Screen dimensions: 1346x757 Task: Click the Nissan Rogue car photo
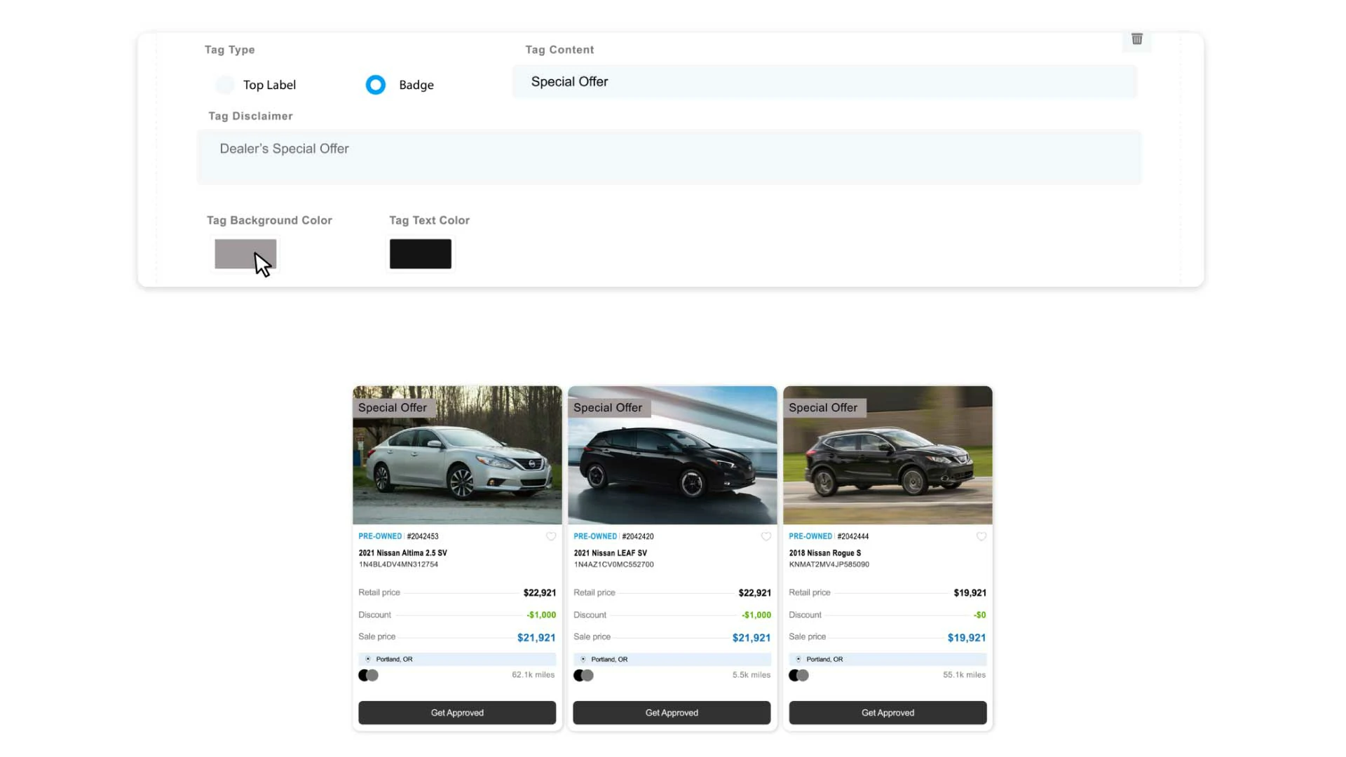point(888,455)
